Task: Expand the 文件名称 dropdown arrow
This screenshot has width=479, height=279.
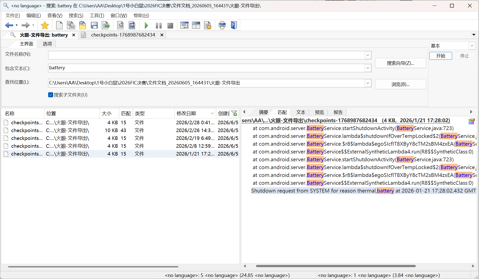Action: tap(368, 55)
